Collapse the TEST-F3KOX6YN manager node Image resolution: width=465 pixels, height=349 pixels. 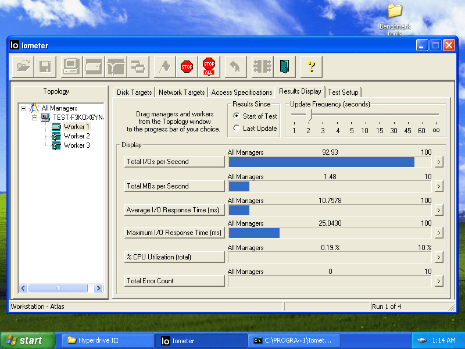tap(34, 117)
